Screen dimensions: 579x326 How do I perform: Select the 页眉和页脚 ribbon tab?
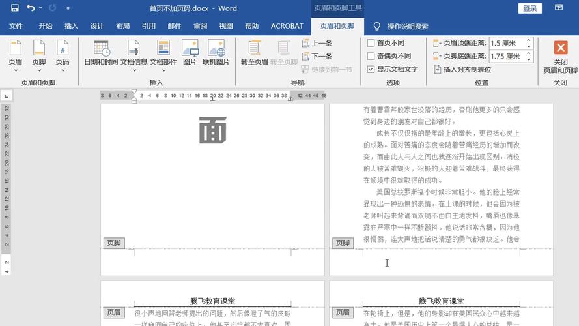coord(337,26)
